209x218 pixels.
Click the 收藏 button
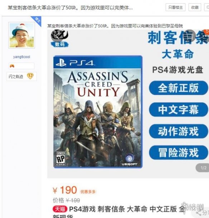pyautogui.click(x=195, y=7)
